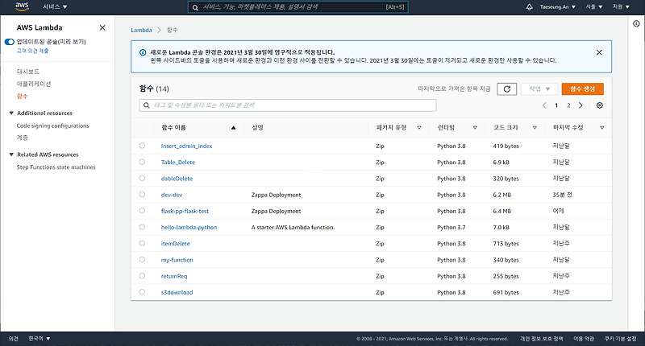Sort by 코드 크기 column arrow
The image size is (645, 346).
[x=535, y=128]
